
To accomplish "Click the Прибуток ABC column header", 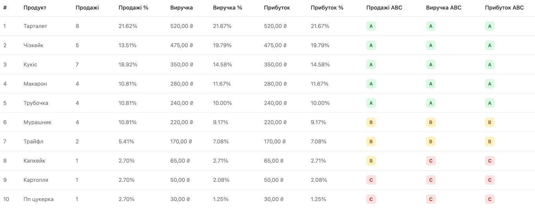I will coord(504,8).
